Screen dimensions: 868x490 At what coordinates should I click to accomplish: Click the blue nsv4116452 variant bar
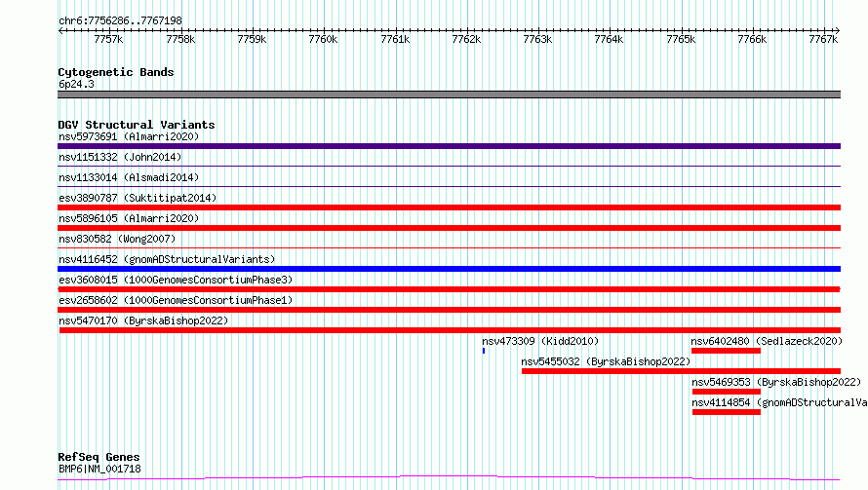(449, 269)
